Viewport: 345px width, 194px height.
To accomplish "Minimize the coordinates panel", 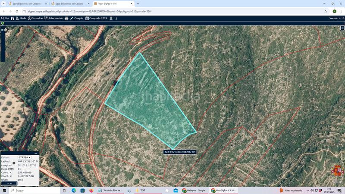I will [x=35, y=153].
